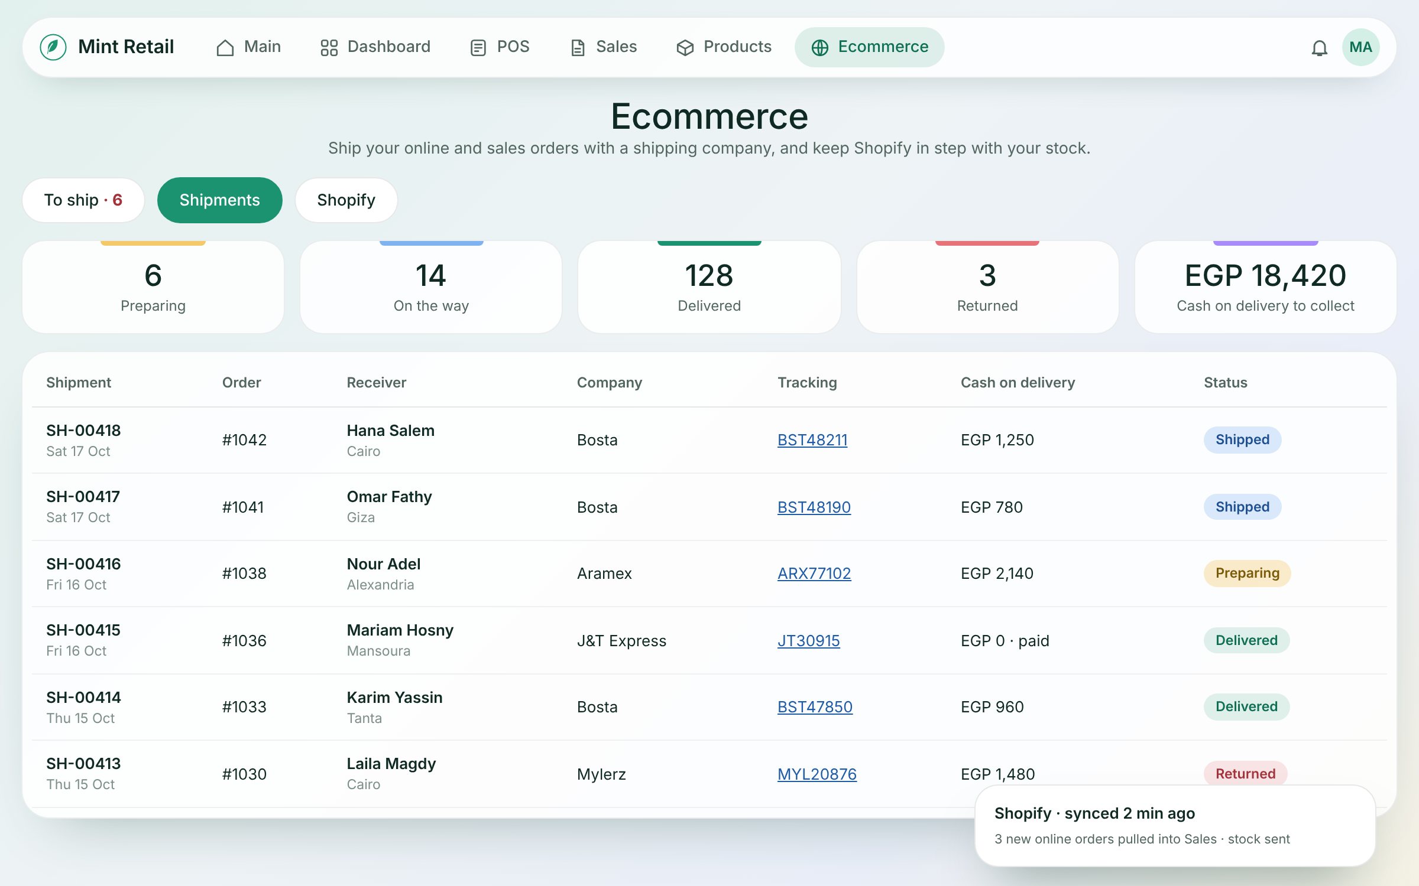
Task: Click the Ecommerce globe icon
Action: point(819,47)
